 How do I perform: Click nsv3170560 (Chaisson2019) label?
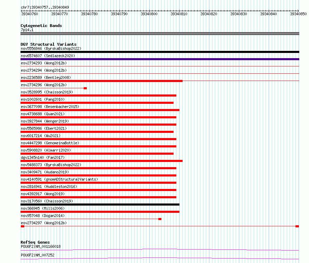(x=47, y=201)
